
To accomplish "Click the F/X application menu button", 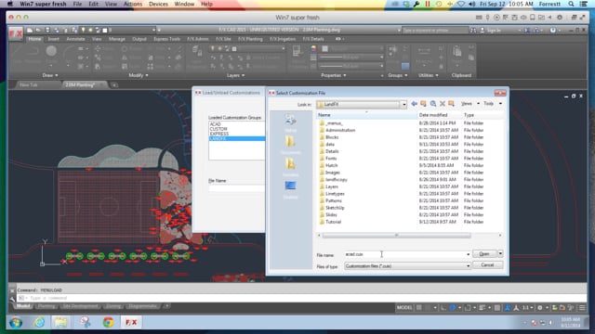I will tap(16, 34).
